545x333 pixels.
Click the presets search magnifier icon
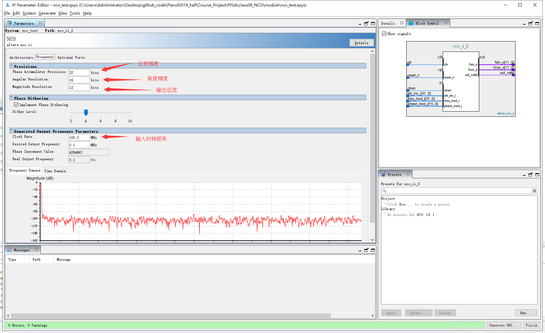pos(384,191)
